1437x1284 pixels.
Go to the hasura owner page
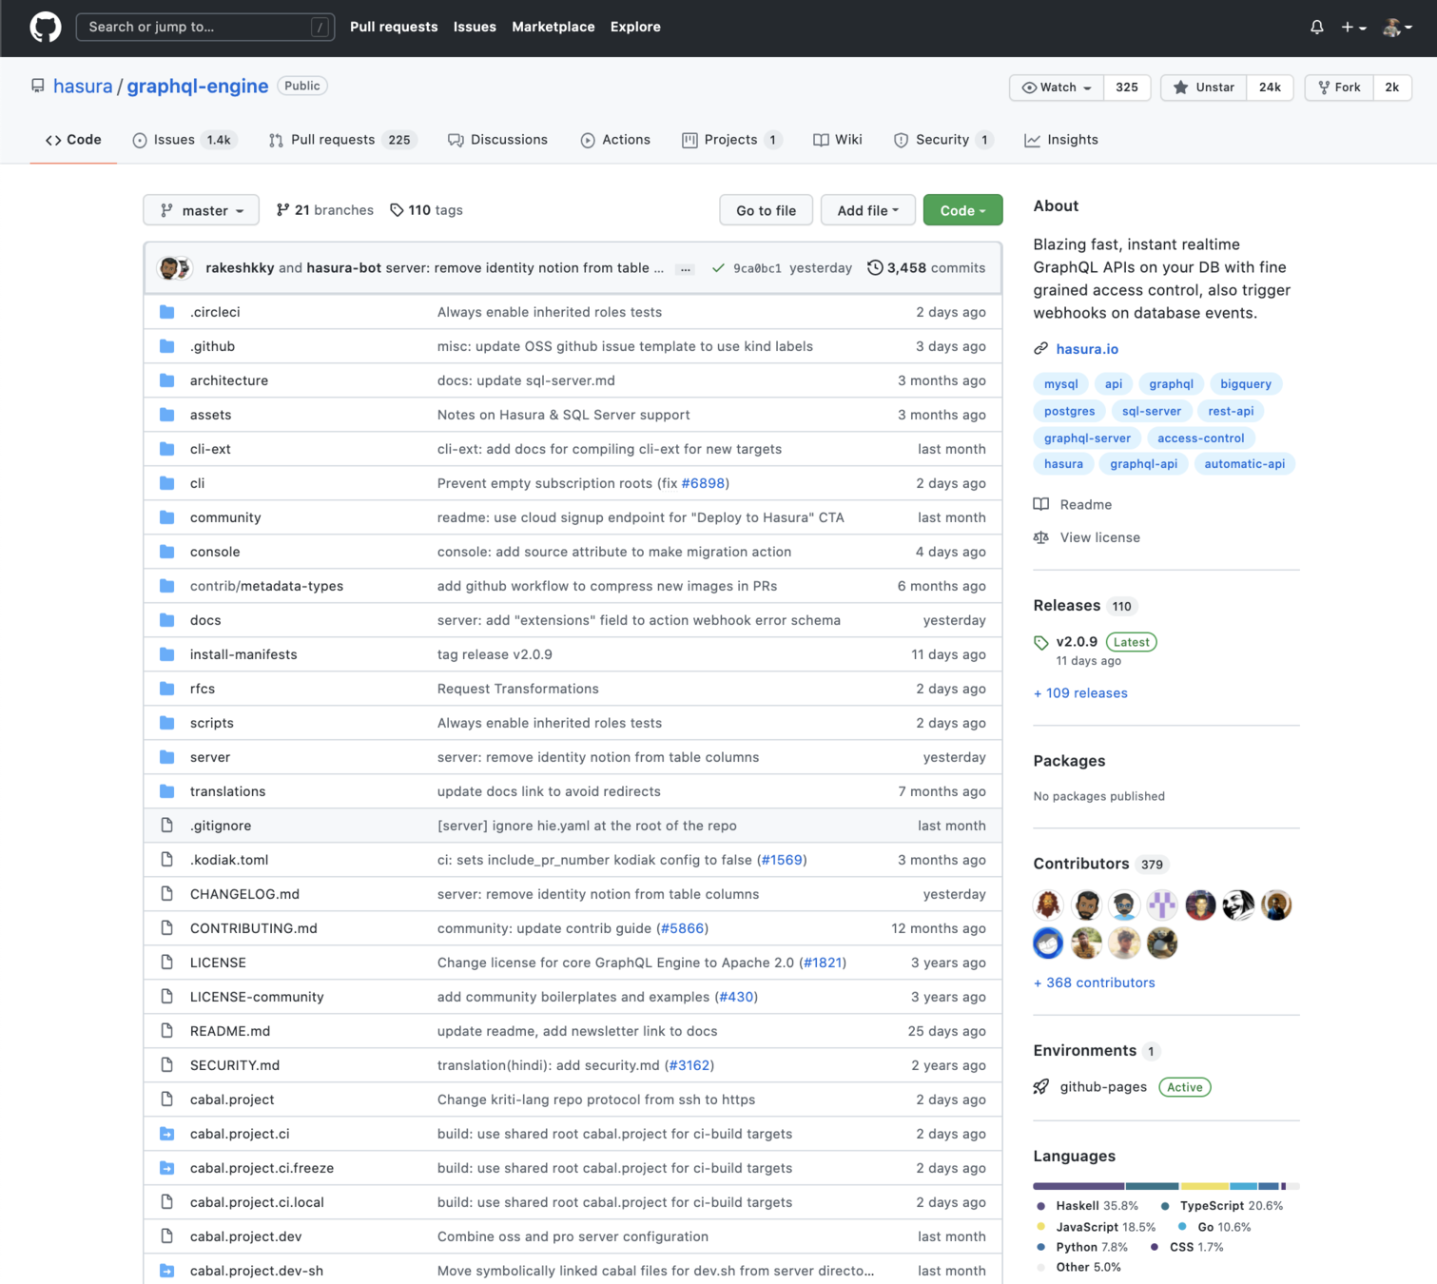click(83, 86)
